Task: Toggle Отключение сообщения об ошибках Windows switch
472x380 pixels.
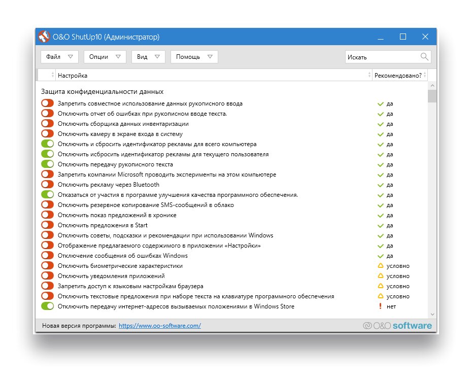Action: 47,255
